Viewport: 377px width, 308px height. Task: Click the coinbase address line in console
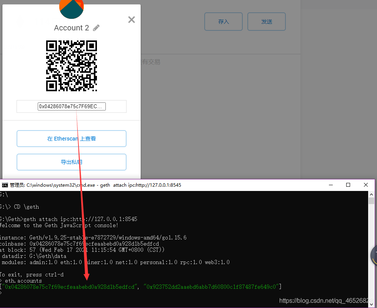pyautogui.click(x=80, y=244)
